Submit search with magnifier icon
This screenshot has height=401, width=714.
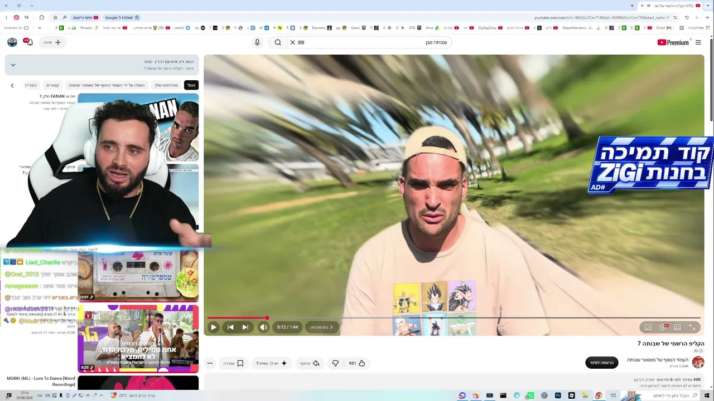click(278, 42)
